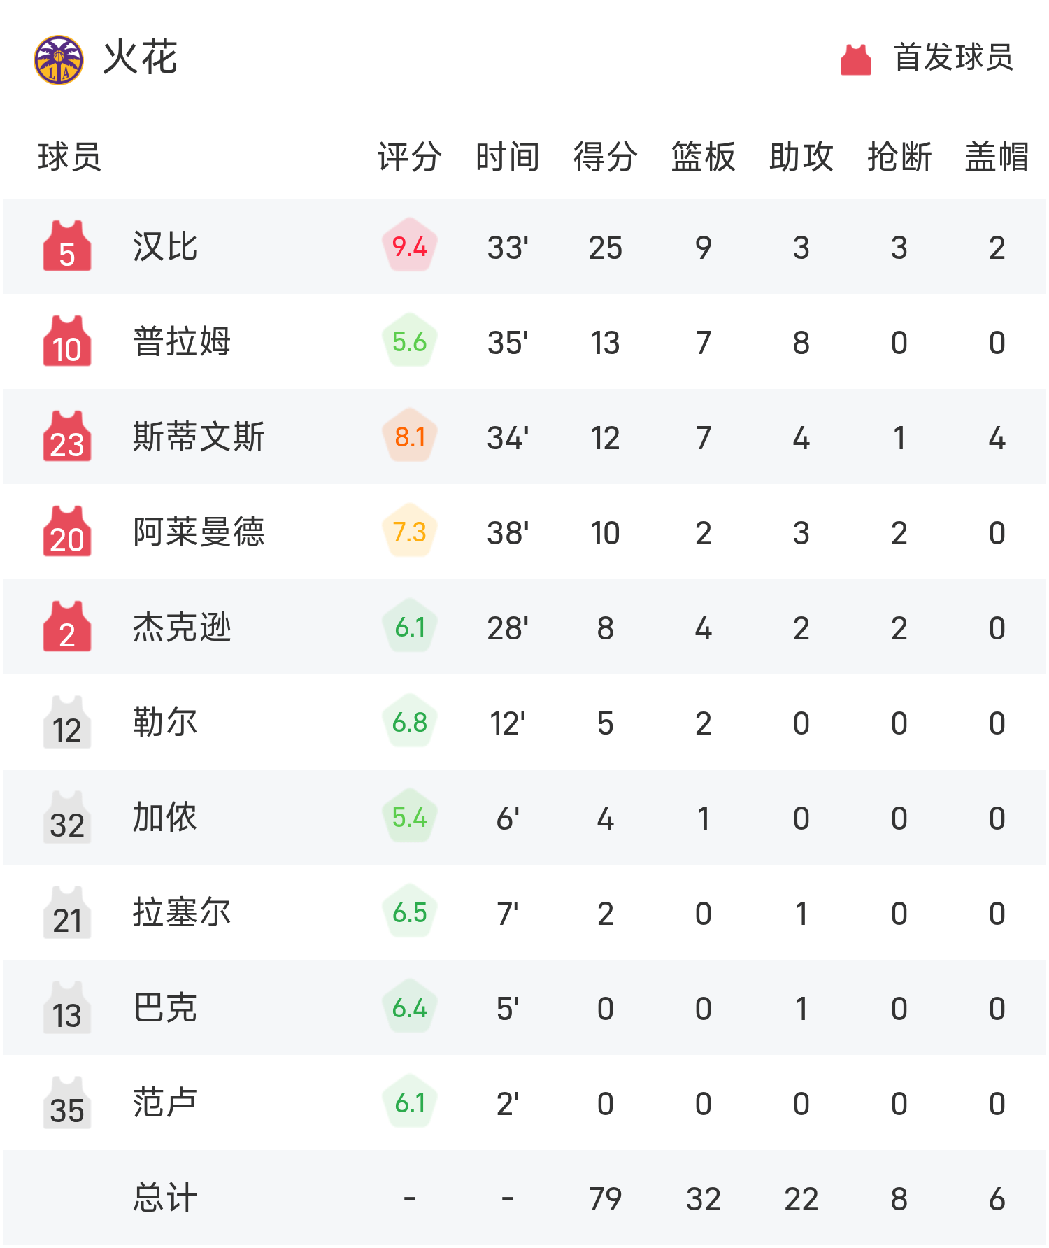Click the 首发球员 legend label

[x=953, y=57]
